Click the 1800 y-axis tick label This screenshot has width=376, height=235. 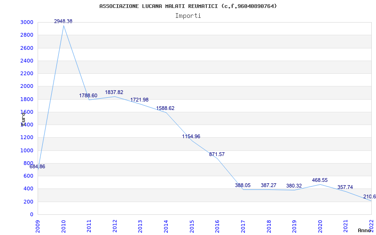[x=27, y=99]
